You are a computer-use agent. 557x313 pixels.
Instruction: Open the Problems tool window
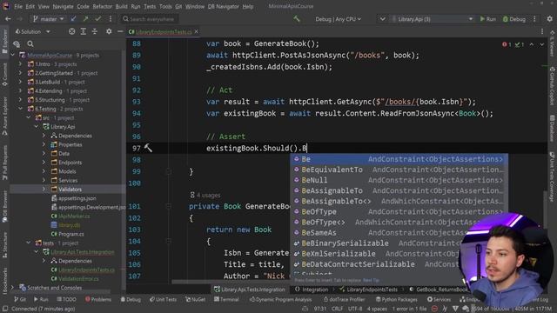[x=98, y=299]
